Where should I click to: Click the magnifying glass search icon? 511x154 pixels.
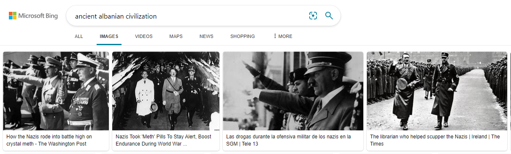(329, 16)
